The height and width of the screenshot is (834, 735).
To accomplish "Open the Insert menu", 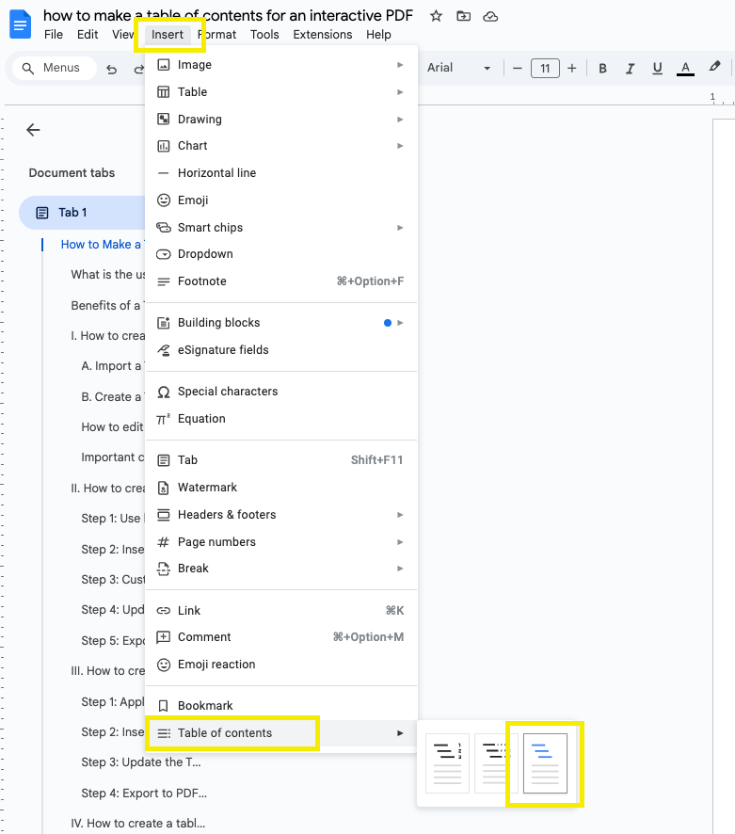I will click(167, 35).
